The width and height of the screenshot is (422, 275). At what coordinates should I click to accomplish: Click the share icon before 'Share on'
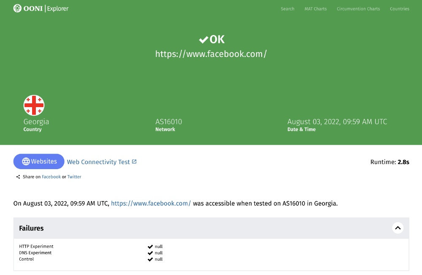(x=17, y=176)
